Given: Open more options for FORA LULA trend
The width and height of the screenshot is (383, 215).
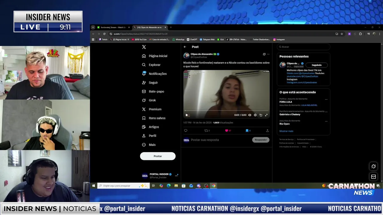Looking at the screenshot, I should click(326, 99).
